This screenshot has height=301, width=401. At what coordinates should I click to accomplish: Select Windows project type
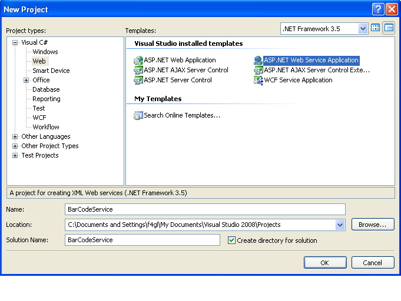coord(45,52)
